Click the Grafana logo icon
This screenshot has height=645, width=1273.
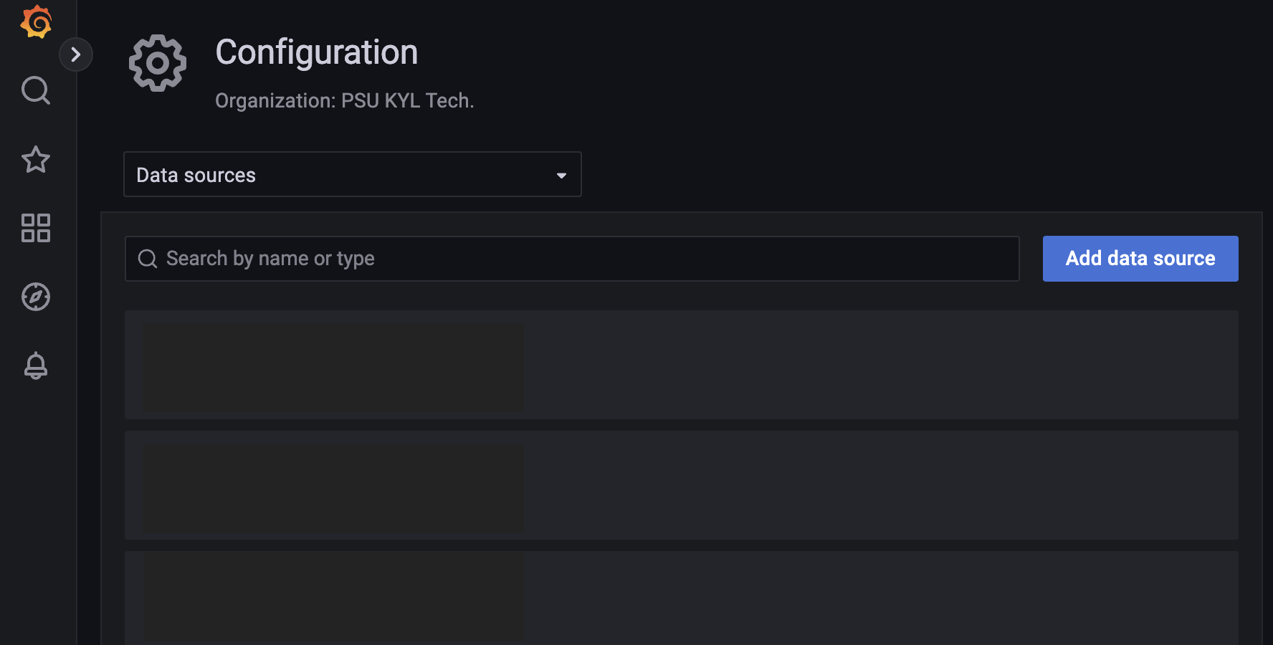(x=36, y=21)
